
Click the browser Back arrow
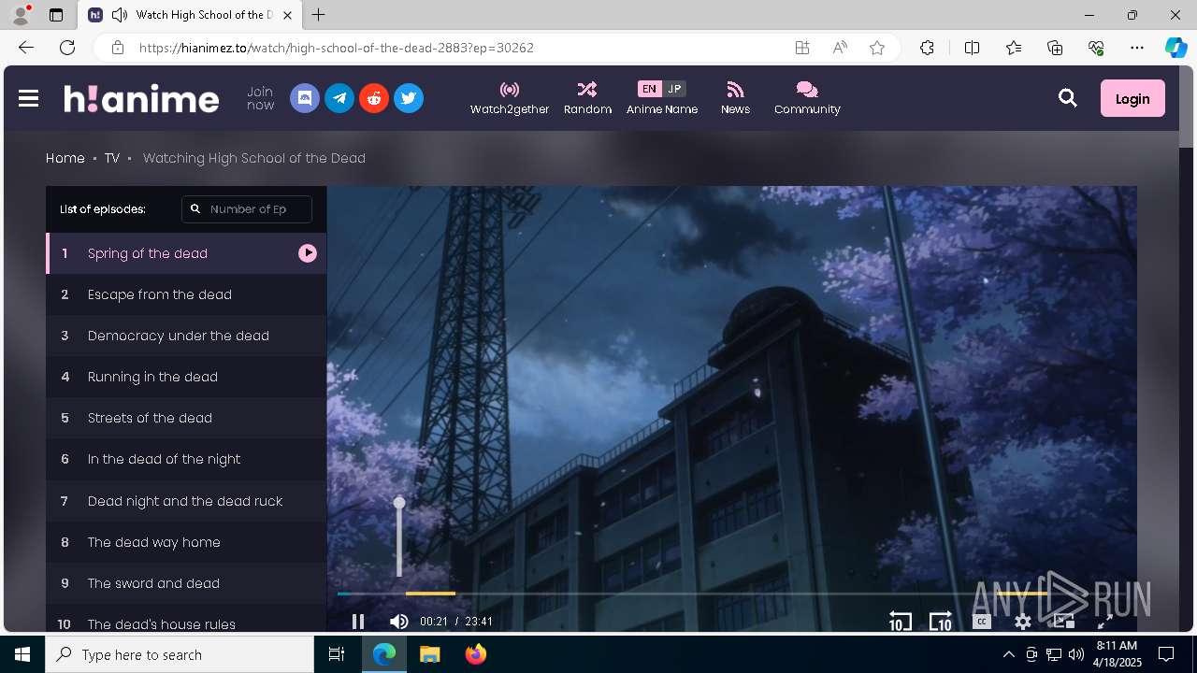[26, 48]
